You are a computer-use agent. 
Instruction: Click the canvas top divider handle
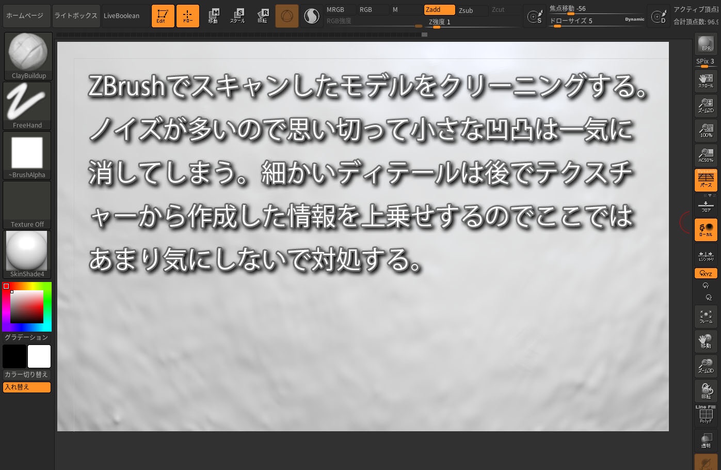click(424, 35)
